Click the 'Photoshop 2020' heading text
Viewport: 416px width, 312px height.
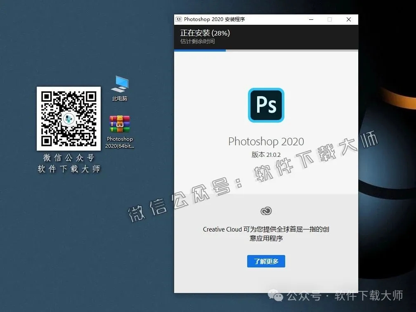click(266, 142)
